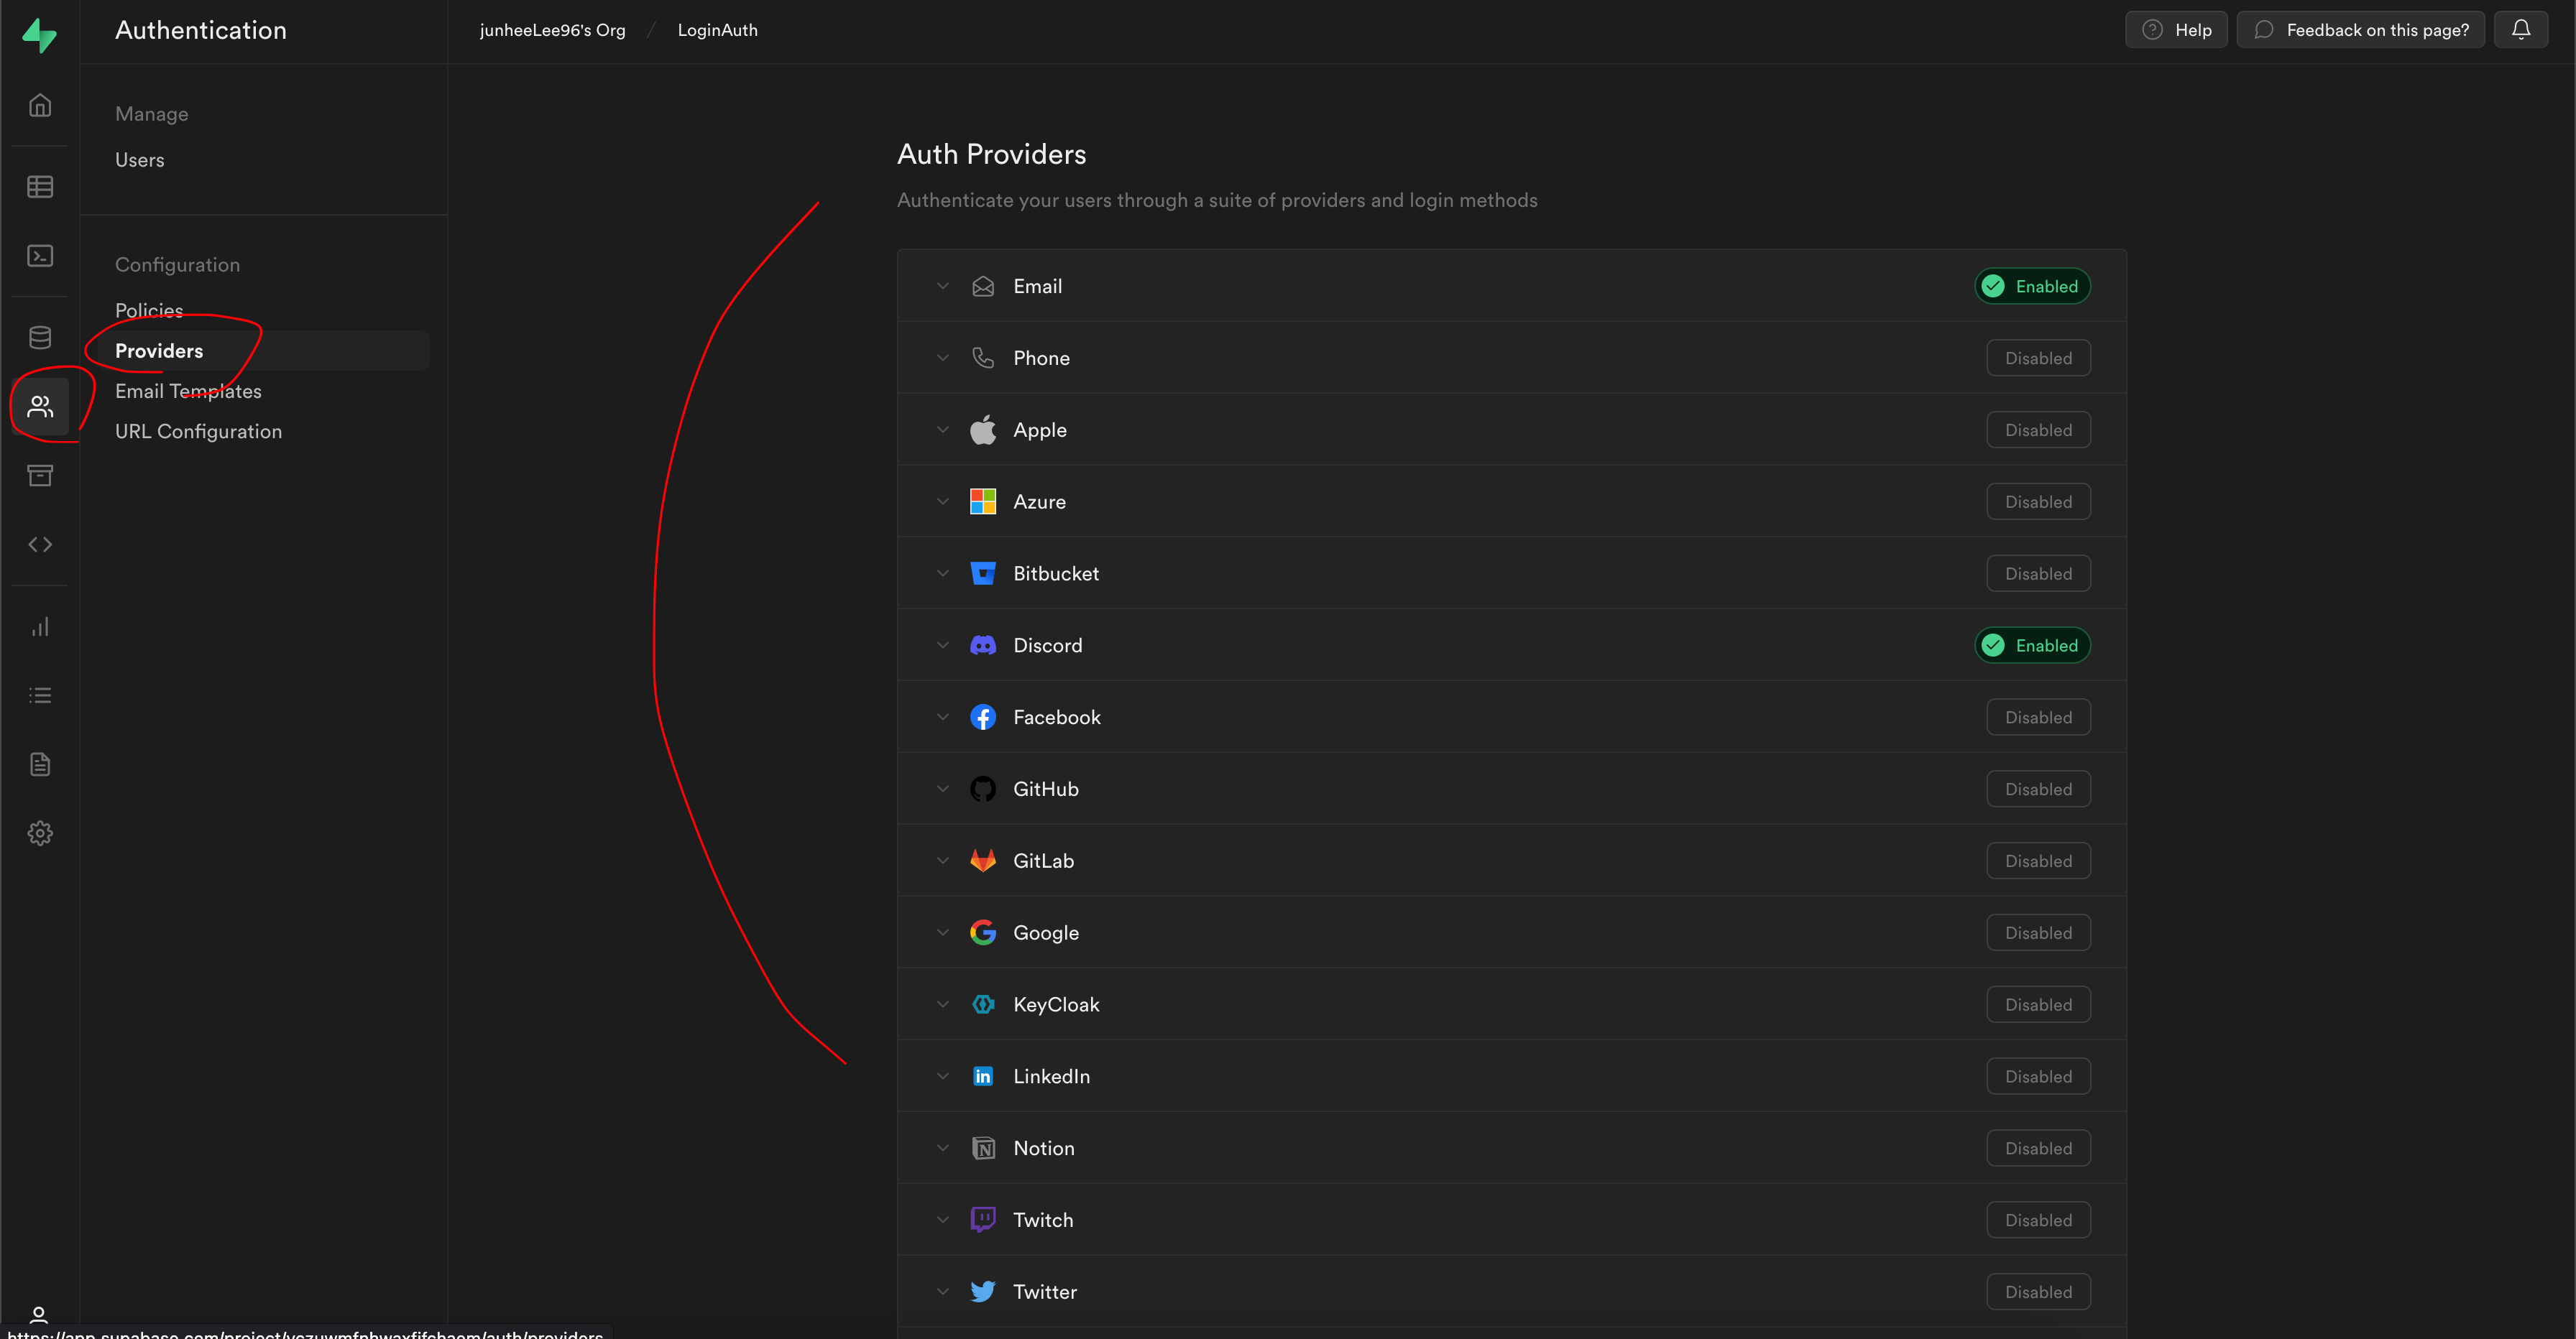Open the LoginAuth project breadcrumb
The height and width of the screenshot is (1339, 2576).
click(x=717, y=30)
